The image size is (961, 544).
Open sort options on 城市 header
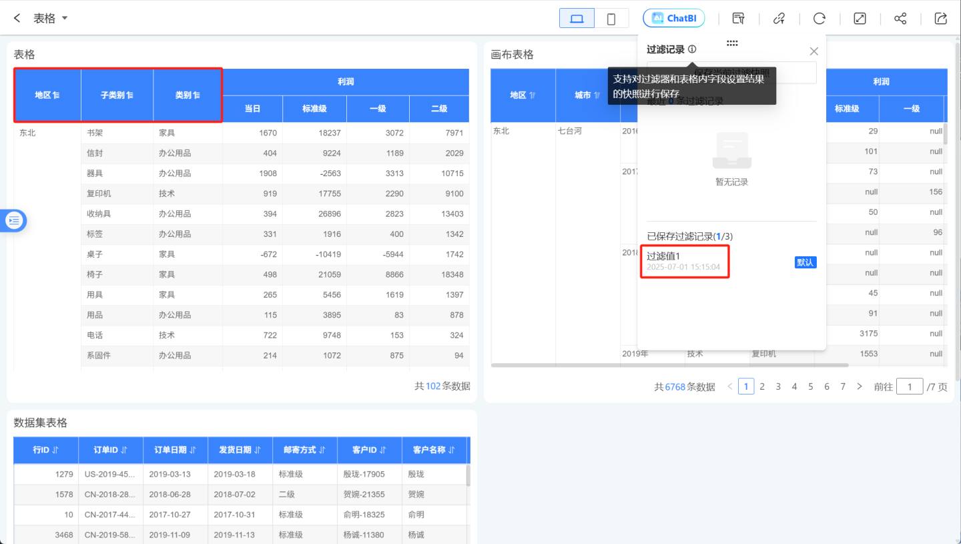tap(596, 95)
